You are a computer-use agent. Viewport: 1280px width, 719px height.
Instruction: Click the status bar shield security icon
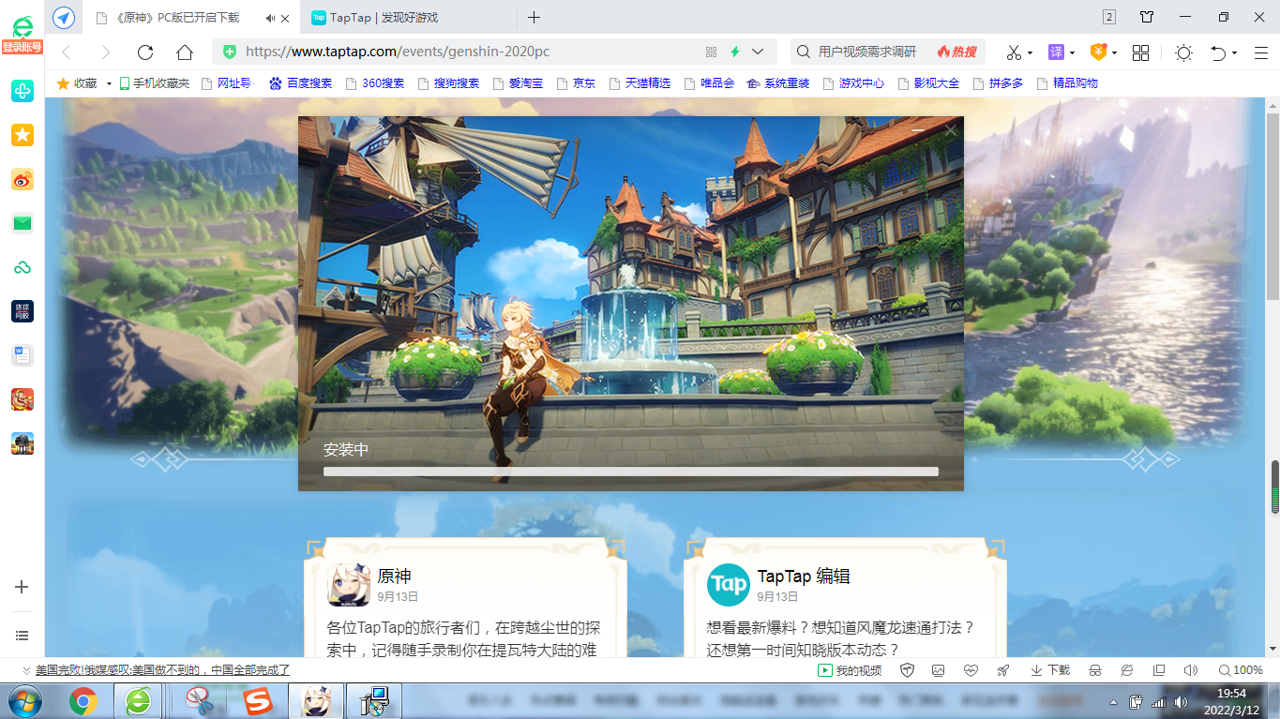click(x=907, y=670)
